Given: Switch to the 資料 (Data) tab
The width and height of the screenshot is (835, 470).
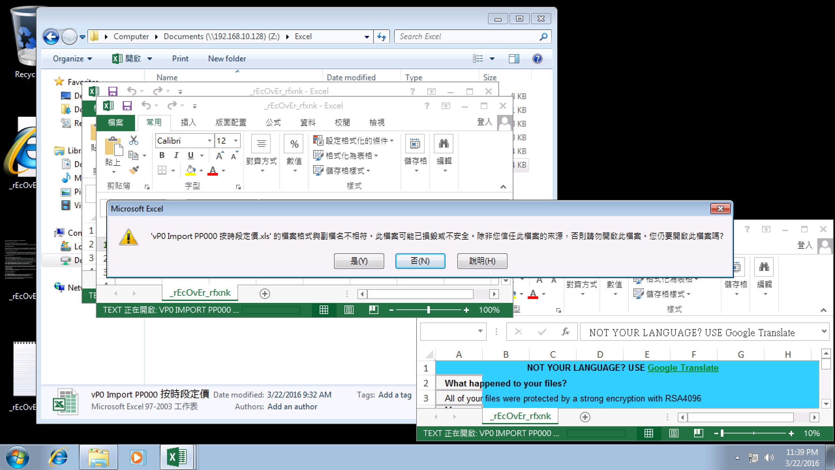Looking at the screenshot, I should (x=308, y=122).
